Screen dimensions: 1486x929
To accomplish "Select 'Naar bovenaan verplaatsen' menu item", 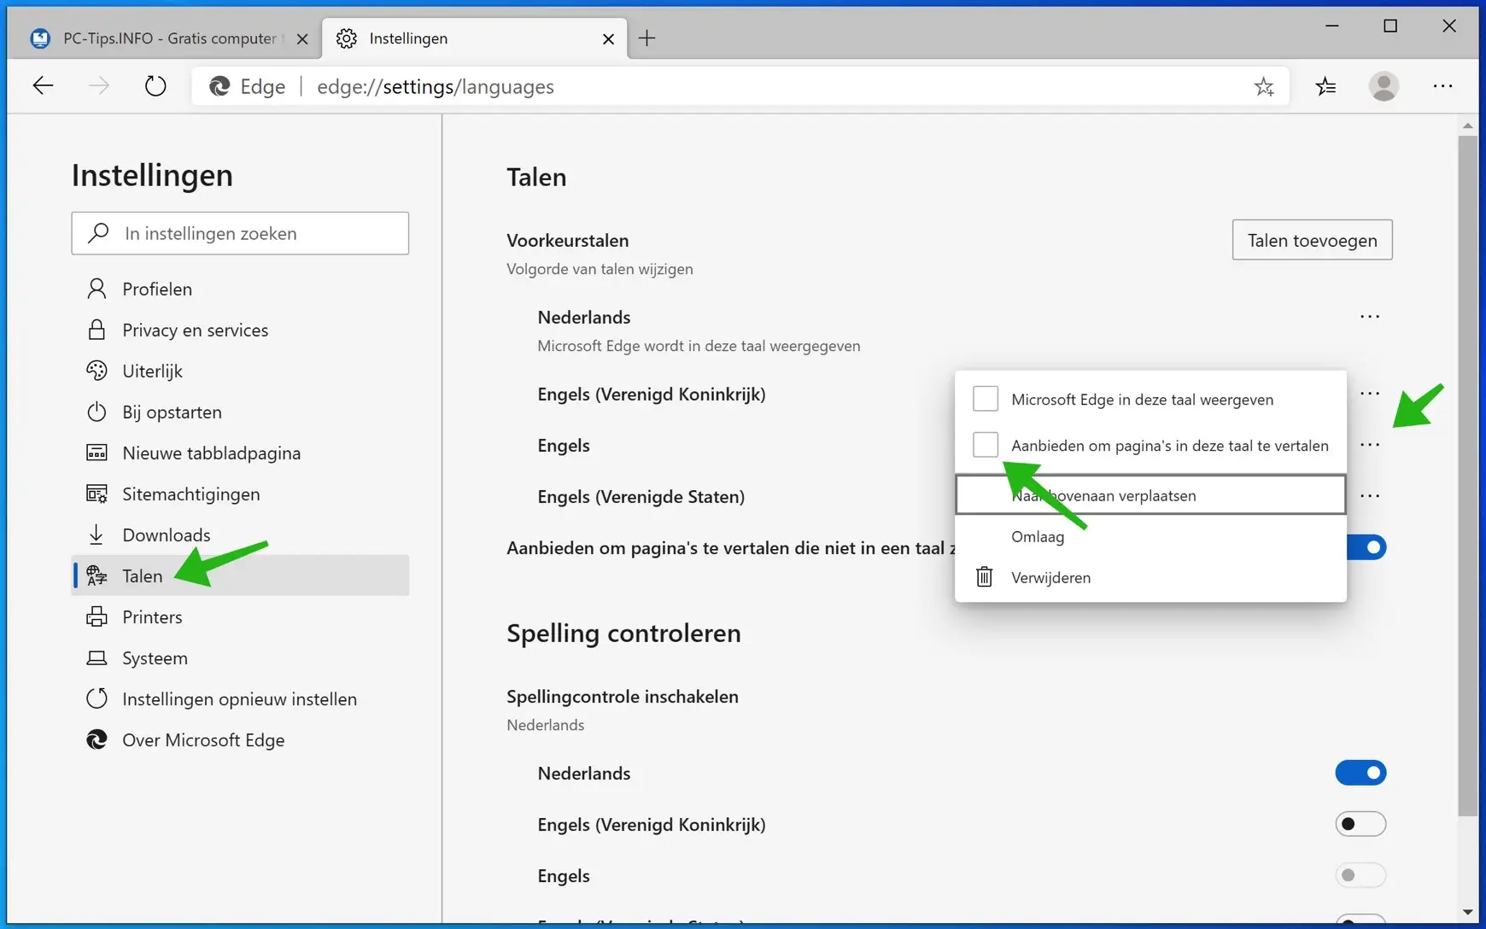I will pyautogui.click(x=1150, y=495).
